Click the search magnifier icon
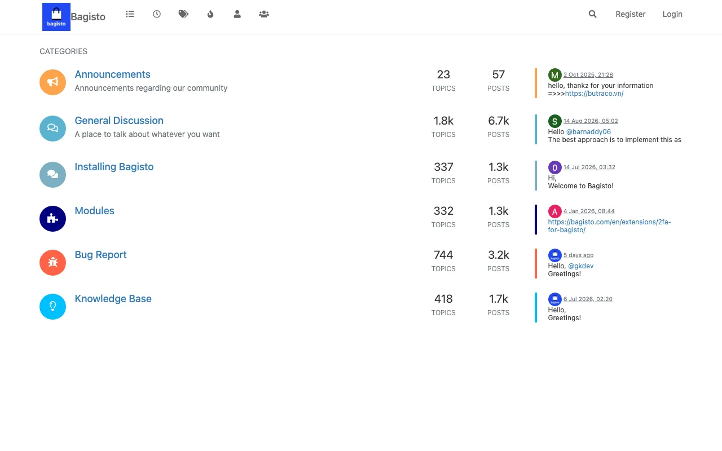The height and width of the screenshot is (451, 722). [592, 14]
